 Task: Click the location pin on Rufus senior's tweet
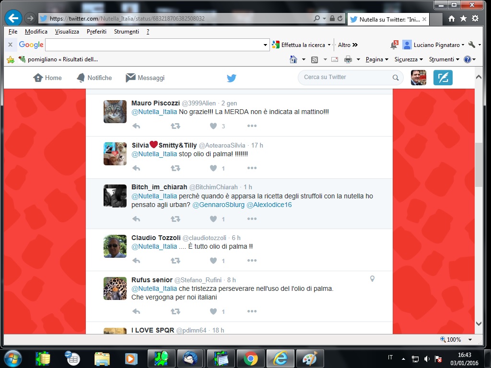pyautogui.click(x=372, y=279)
